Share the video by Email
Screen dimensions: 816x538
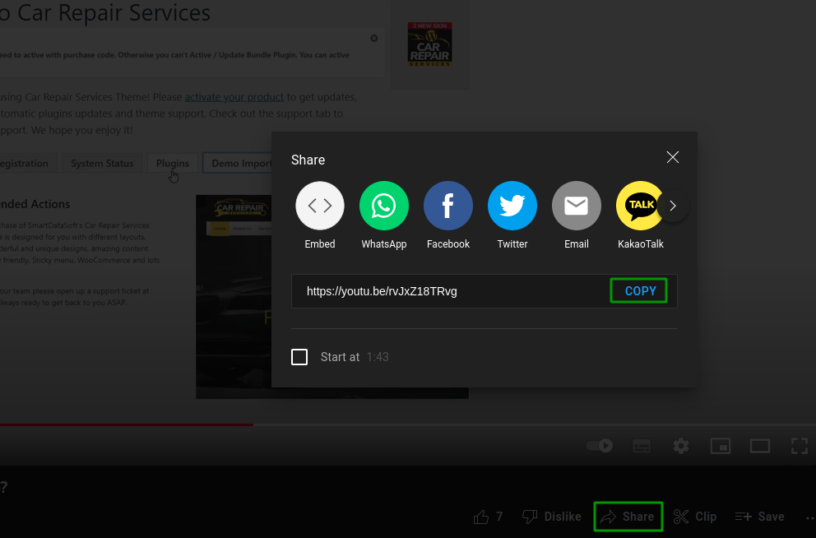point(576,206)
